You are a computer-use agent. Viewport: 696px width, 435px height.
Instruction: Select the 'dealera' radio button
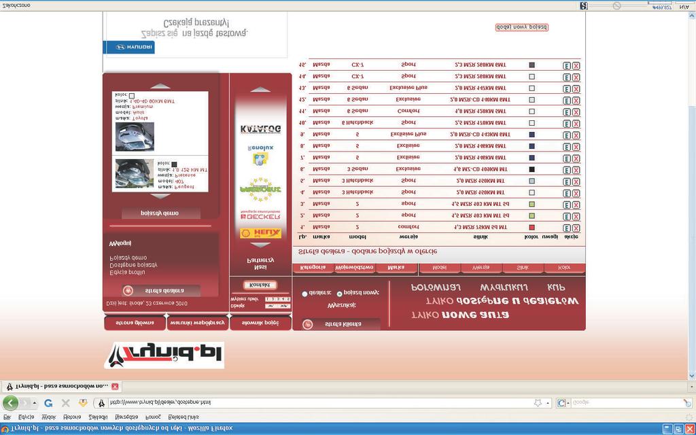pyautogui.click(x=304, y=294)
